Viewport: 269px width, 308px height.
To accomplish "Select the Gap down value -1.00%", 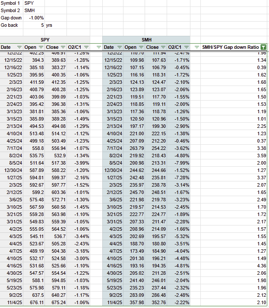I will 34,18.
